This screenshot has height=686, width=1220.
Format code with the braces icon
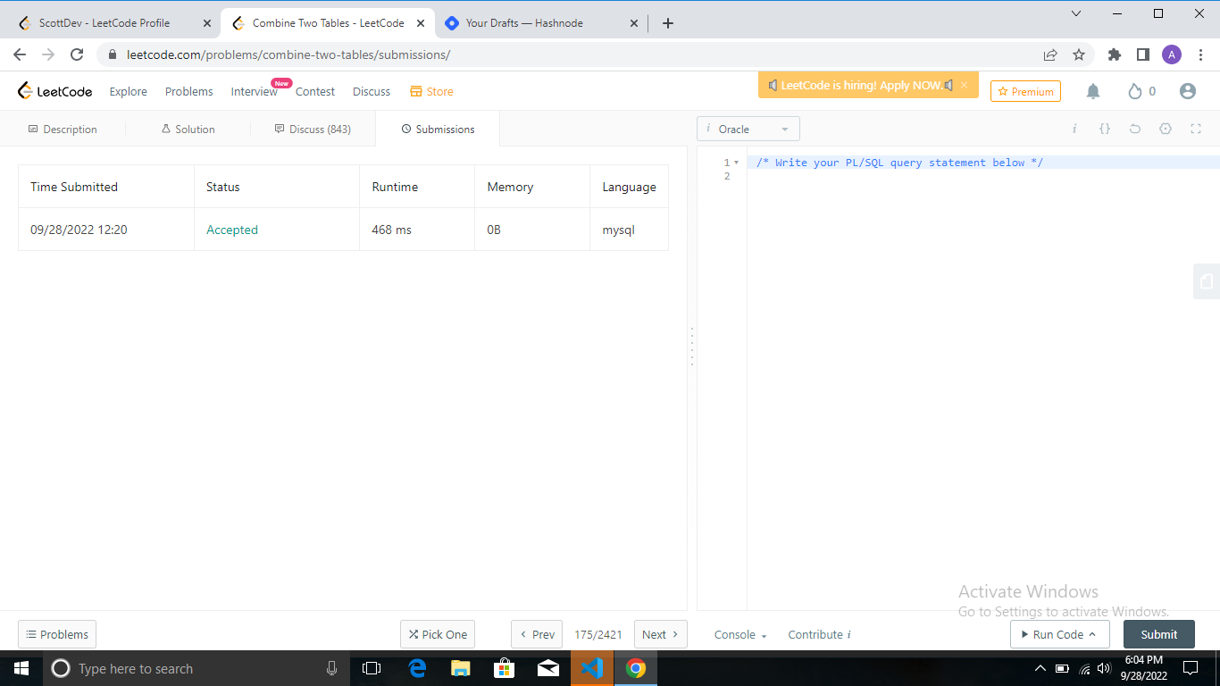coord(1105,129)
